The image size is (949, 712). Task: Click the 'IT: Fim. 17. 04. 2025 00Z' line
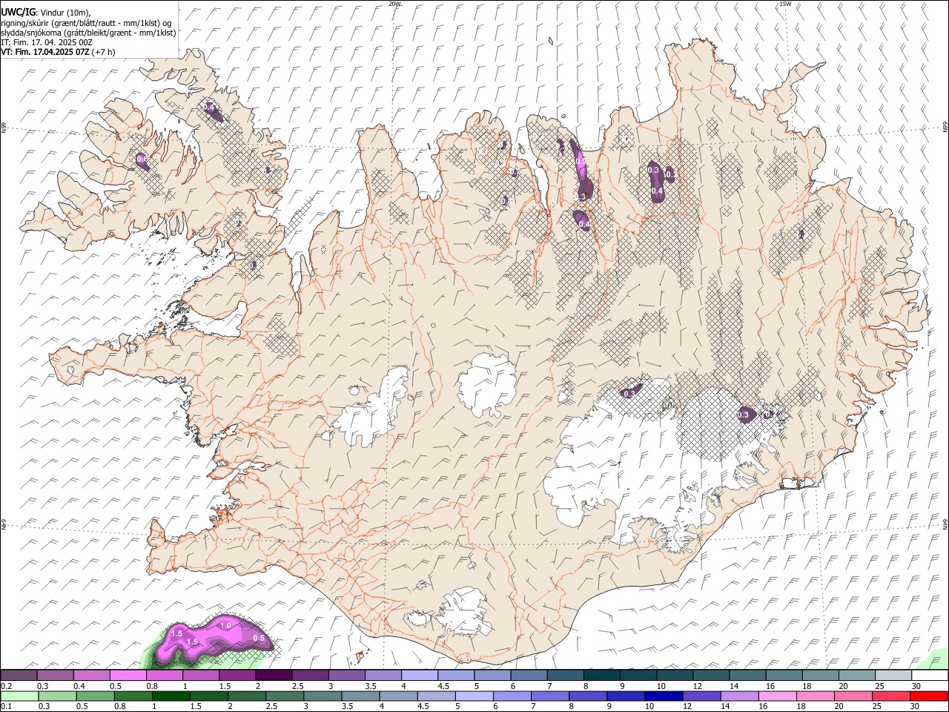click(x=47, y=43)
